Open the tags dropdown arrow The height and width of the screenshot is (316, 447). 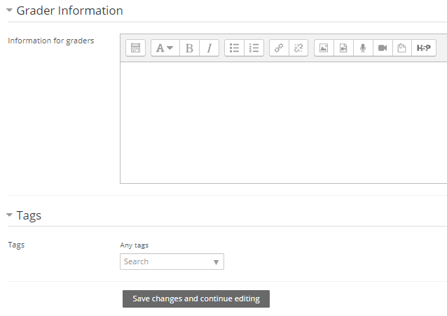point(216,262)
